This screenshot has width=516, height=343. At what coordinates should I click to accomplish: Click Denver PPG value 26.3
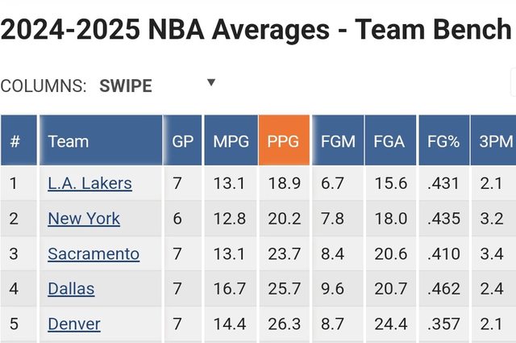(x=283, y=324)
